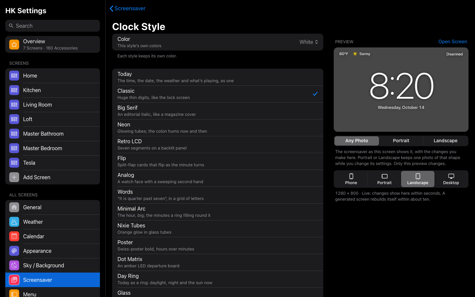Screen dimensions: 475x297
Task: Click the Screensaver photo icon
Action: 14,280
